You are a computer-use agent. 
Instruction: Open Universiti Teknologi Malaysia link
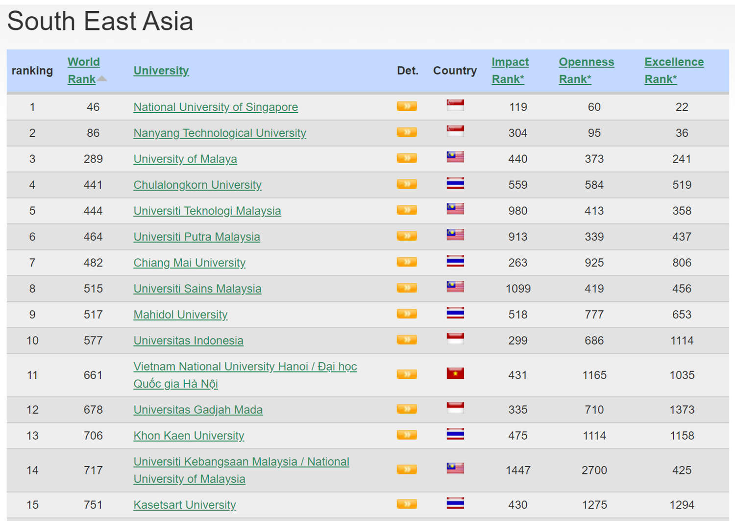click(x=207, y=211)
